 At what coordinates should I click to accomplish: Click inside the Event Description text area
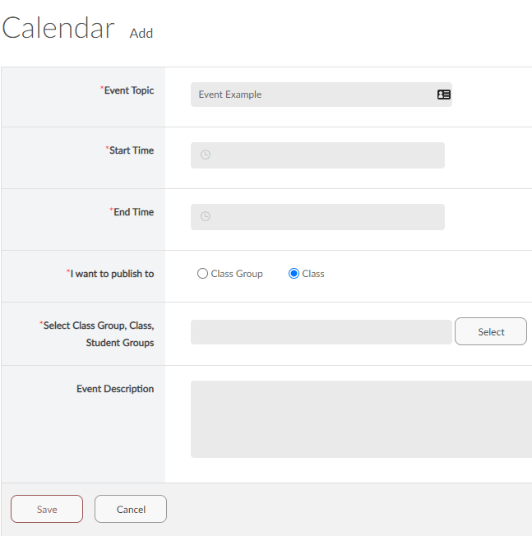tap(361, 419)
